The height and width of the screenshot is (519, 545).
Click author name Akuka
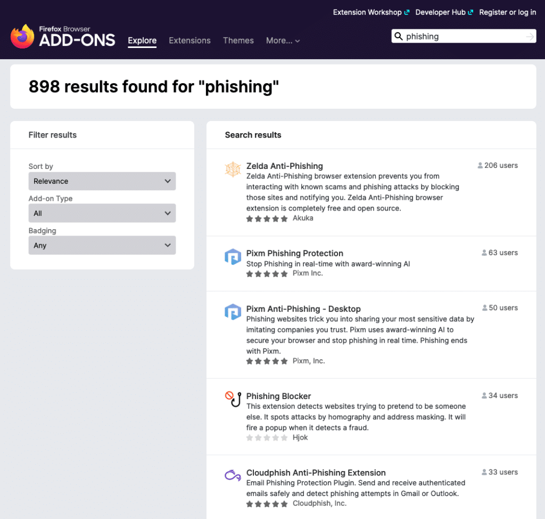[x=303, y=218]
